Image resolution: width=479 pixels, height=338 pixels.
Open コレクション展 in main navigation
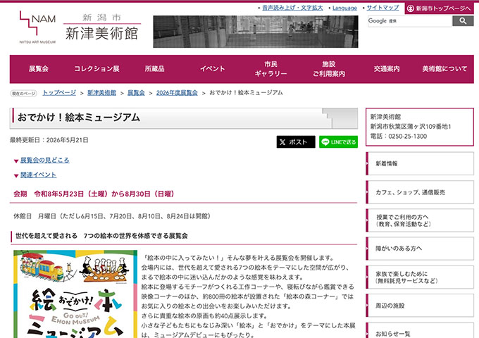pyautogui.click(x=97, y=69)
